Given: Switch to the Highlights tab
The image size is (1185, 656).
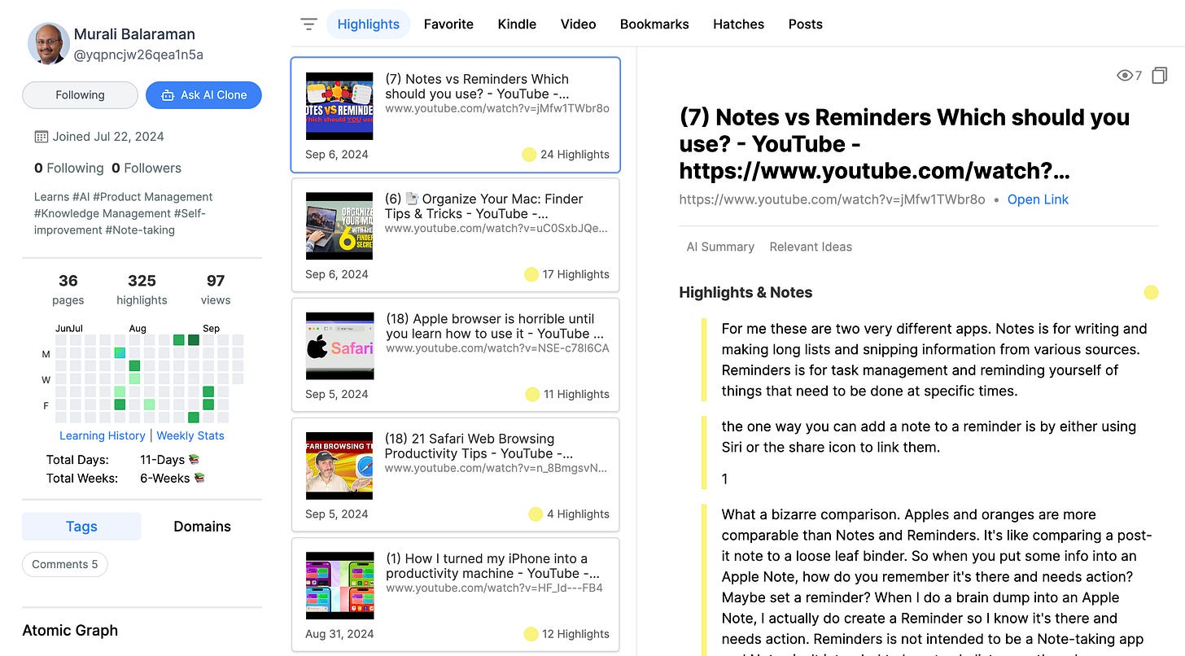Looking at the screenshot, I should coord(369,24).
